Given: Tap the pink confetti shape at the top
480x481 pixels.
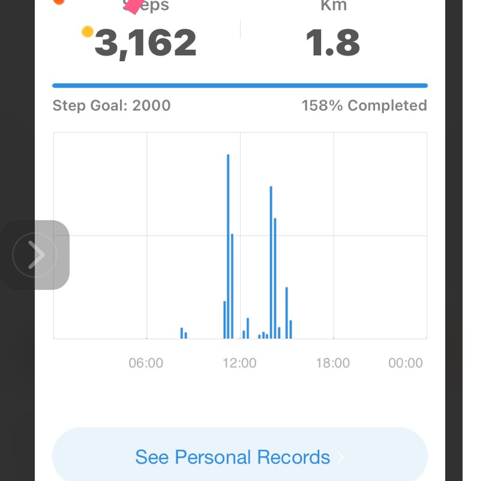Looking at the screenshot, I should (134, 7).
